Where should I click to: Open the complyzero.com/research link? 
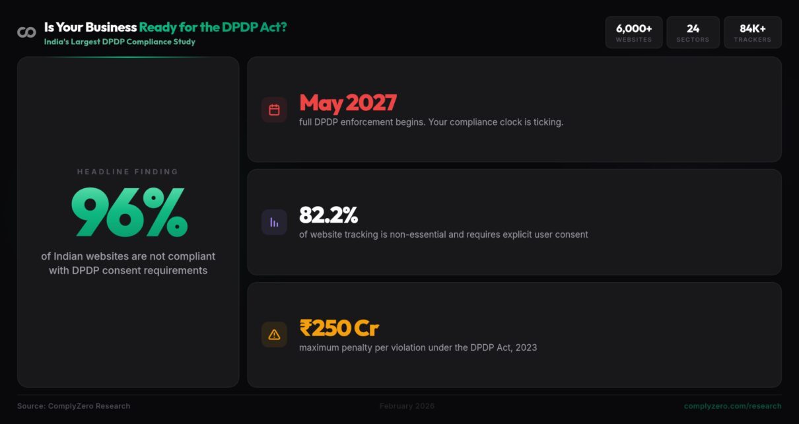pyautogui.click(x=732, y=406)
